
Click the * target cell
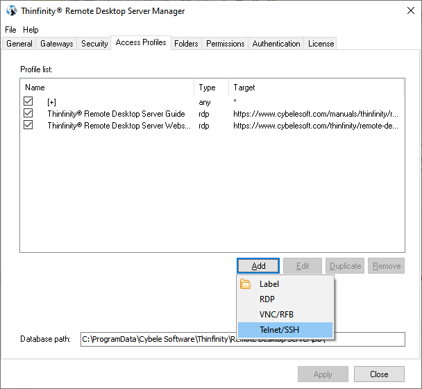pos(235,101)
